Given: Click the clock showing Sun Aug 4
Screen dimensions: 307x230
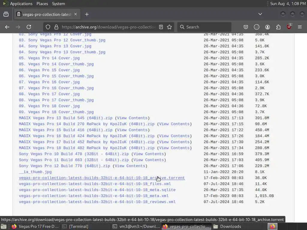Looking at the screenshot, I should [x=288, y=4].
